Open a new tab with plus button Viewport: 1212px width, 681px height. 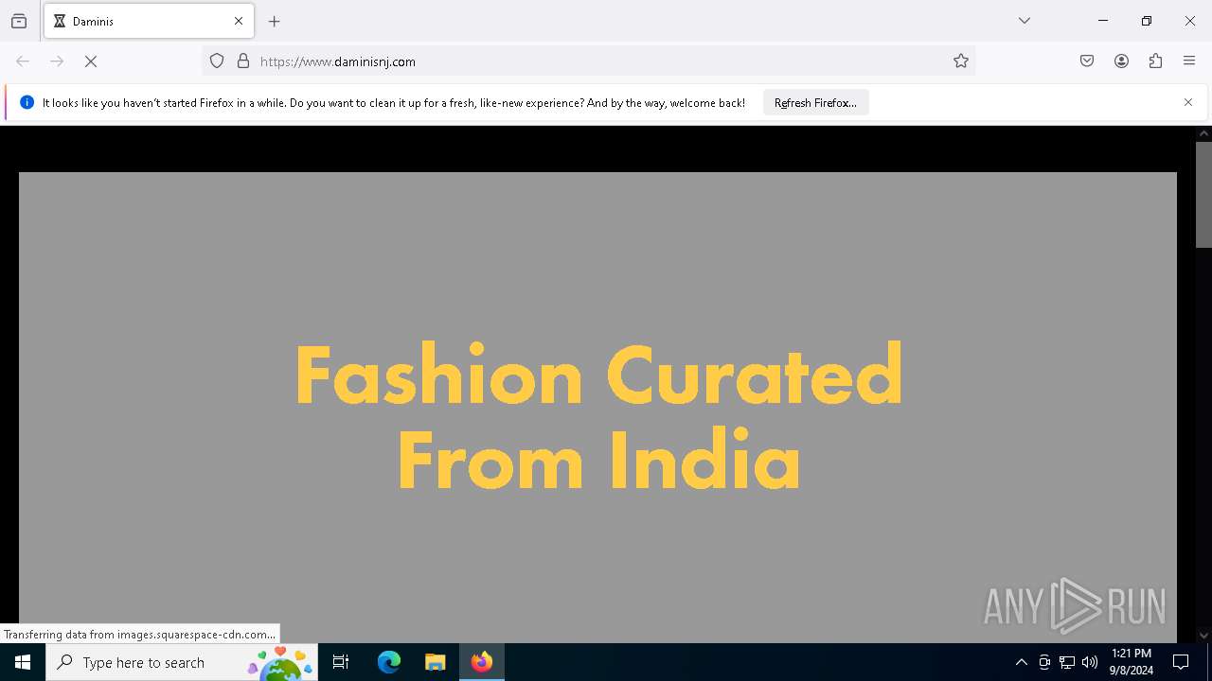click(275, 21)
